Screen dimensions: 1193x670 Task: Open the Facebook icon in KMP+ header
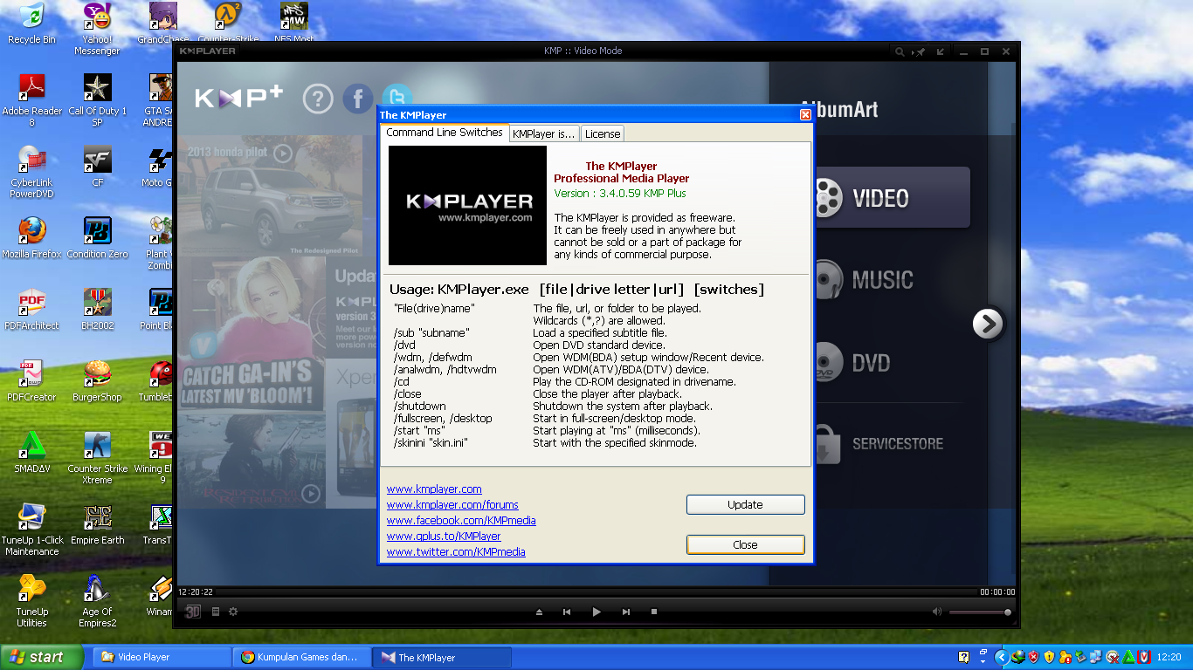click(x=358, y=99)
